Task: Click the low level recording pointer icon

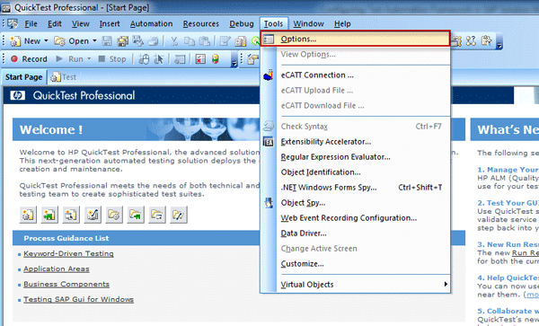Action: [x=158, y=59]
